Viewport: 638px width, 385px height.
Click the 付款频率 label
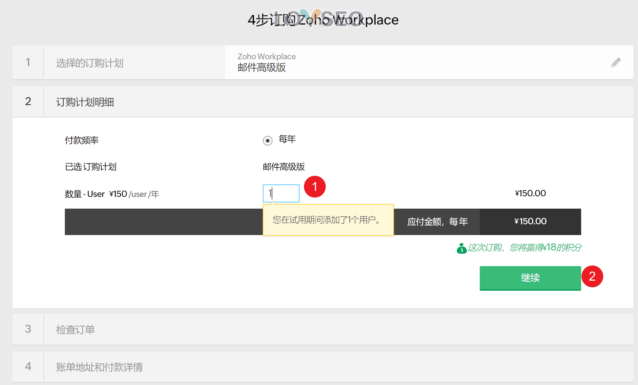click(82, 140)
